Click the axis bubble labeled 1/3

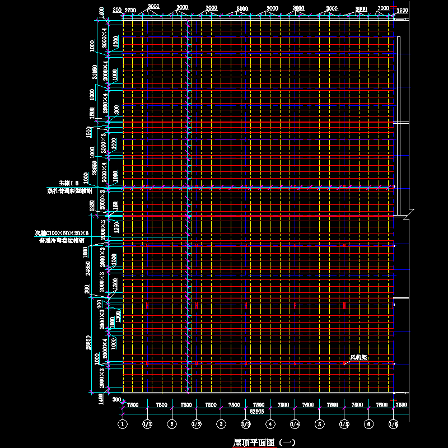tap(246, 425)
